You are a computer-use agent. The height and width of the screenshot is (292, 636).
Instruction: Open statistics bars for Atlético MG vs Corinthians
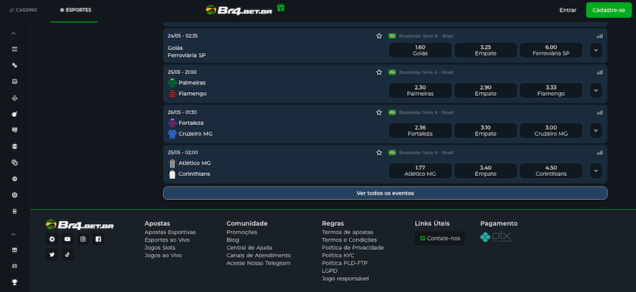[x=599, y=153]
